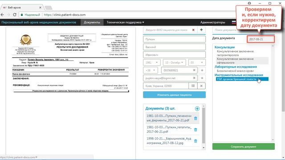The image size is (285, 160).
Task: Click patronymic field Иванович
Action: (x=174, y=55)
